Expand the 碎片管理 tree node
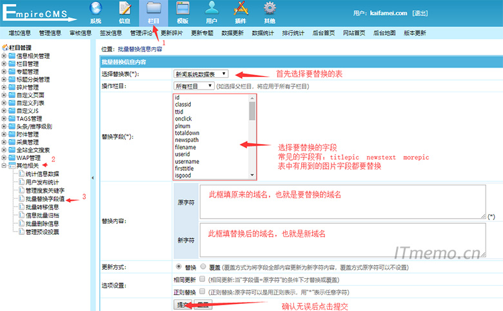Screen dimensions: 503x311 click(4, 87)
